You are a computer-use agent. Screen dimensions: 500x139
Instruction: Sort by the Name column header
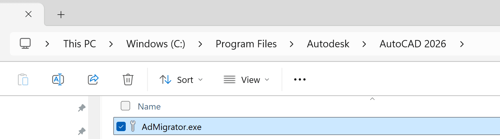[149, 106]
